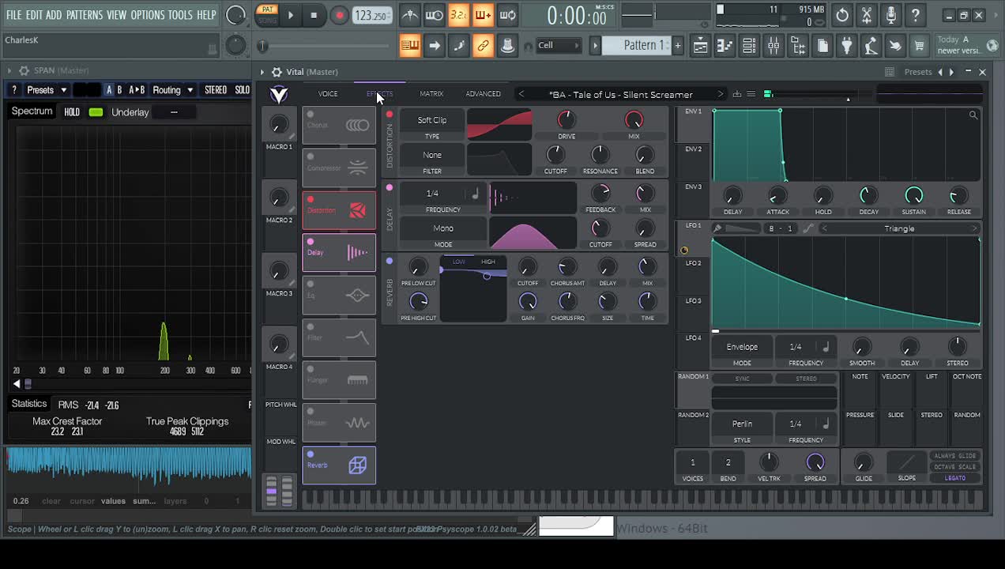Enable the Phaser effect in list
Image resolution: width=1005 pixels, height=569 pixels.
(311, 412)
